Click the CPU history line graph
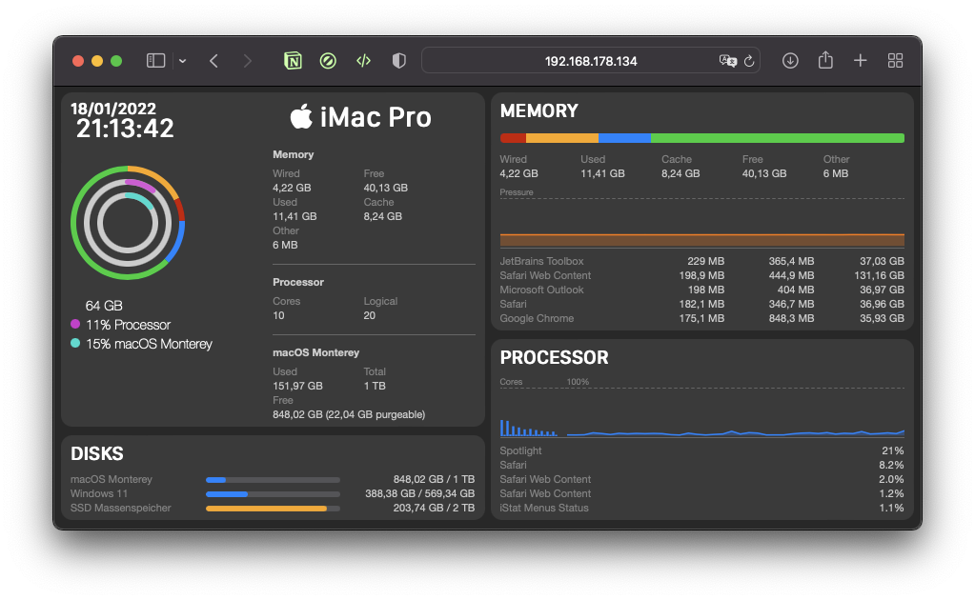Image resolution: width=975 pixels, height=600 pixels. click(736, 431)
